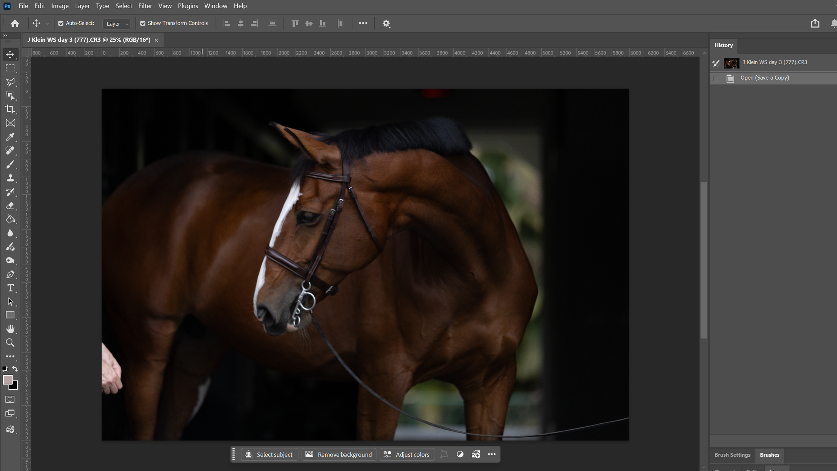This screenshot has height=471, width=837.
Task: Click the Remove background button
Action: [339, 454]
